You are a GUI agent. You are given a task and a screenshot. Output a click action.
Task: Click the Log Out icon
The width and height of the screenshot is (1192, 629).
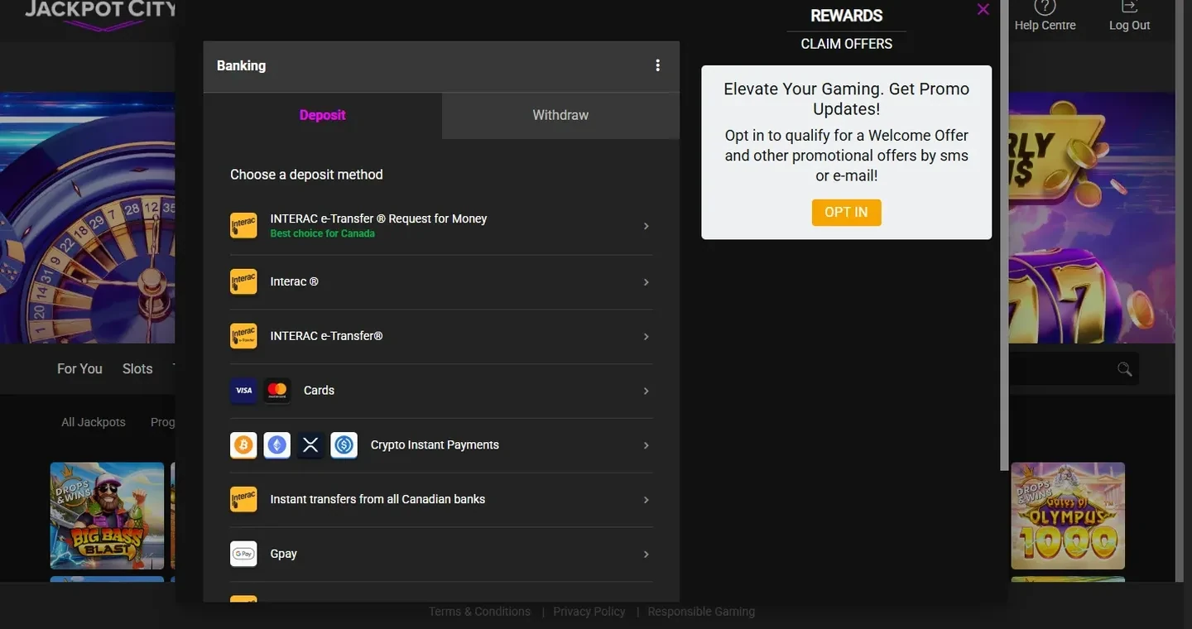pos(1130,7)
